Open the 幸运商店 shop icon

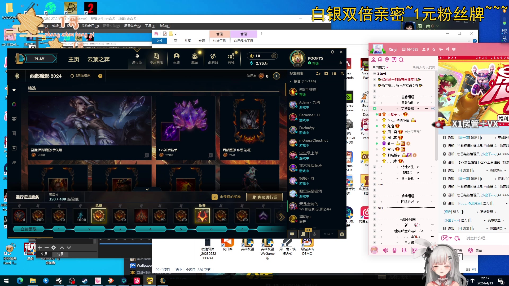pos(156,59)
